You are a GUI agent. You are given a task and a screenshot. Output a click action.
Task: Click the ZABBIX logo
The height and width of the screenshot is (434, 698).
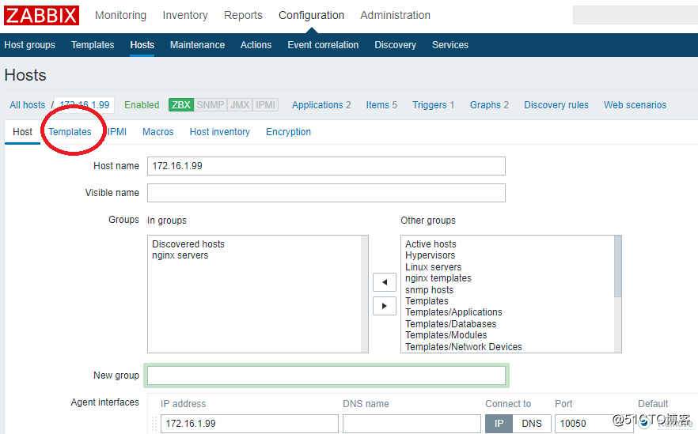(x=41, y=16)
